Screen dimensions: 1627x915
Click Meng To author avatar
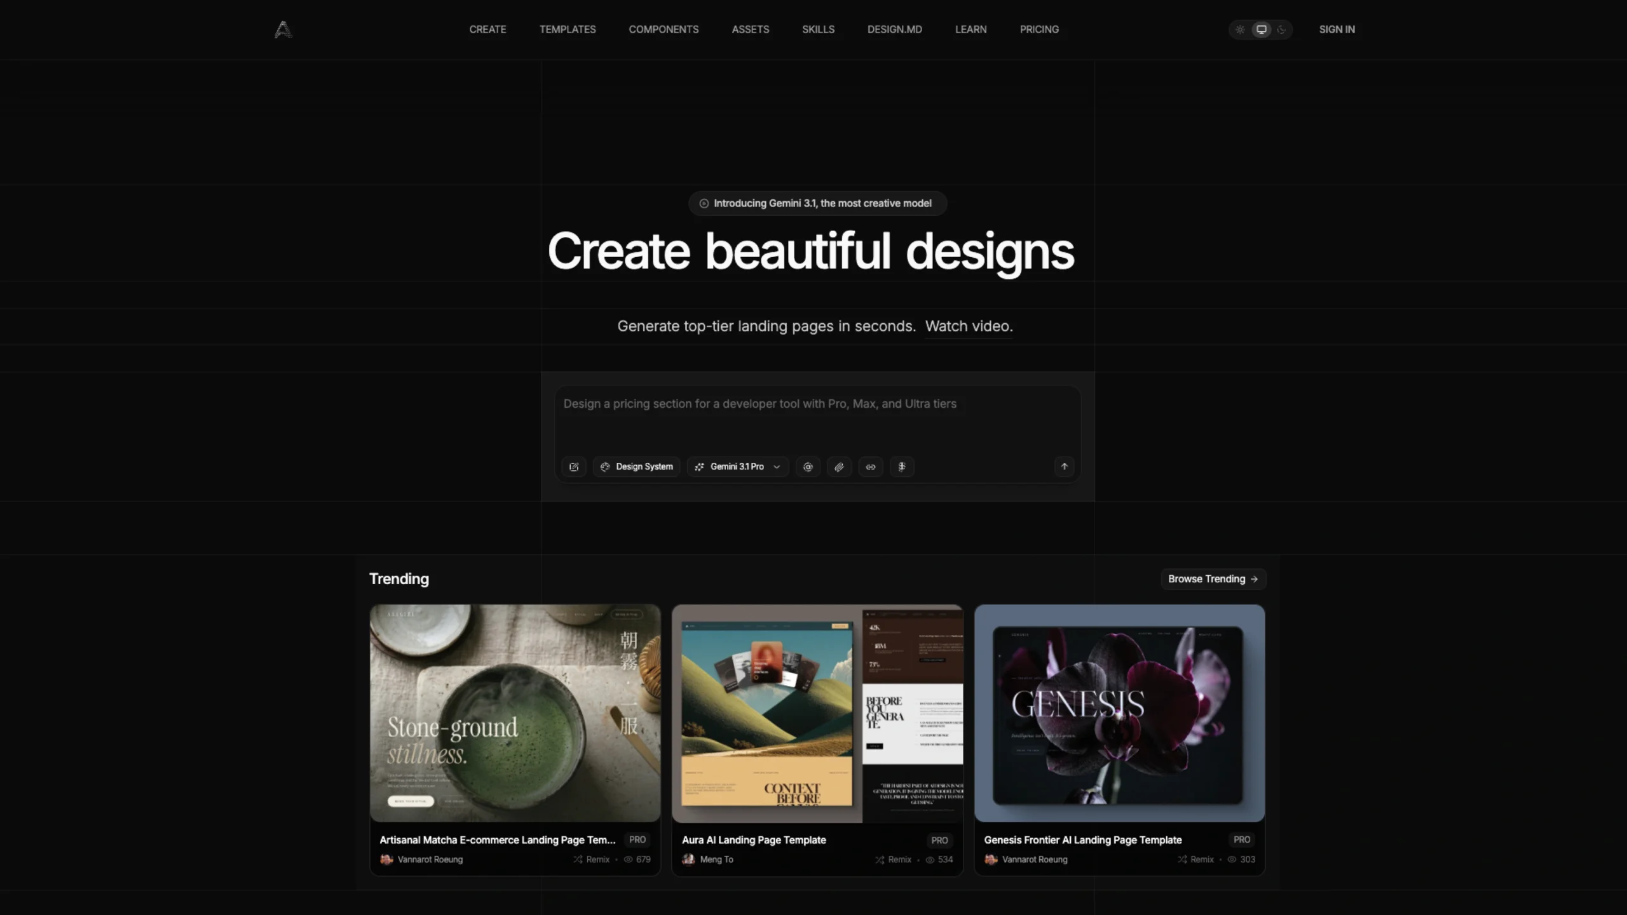[x=688, y=859]
